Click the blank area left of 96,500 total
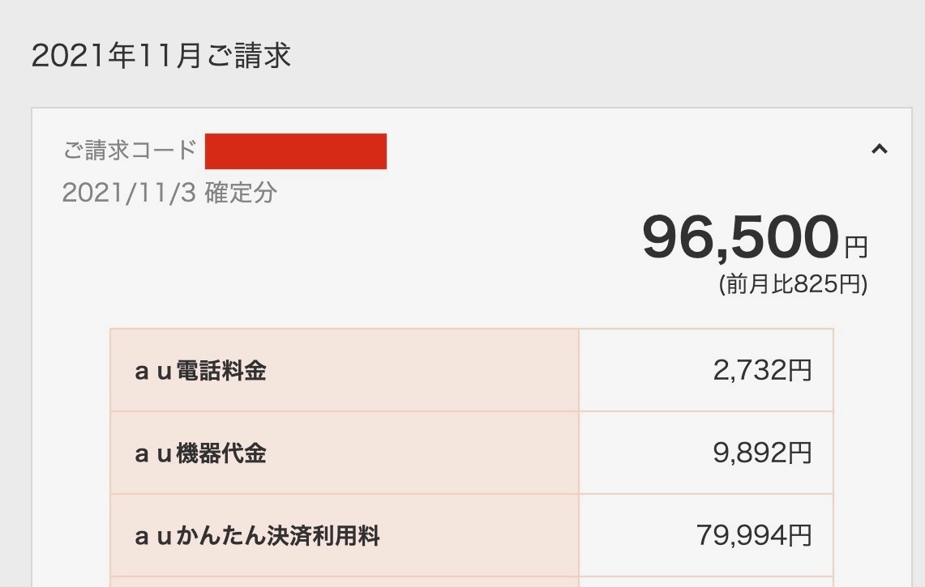 (x=365, y=243)
